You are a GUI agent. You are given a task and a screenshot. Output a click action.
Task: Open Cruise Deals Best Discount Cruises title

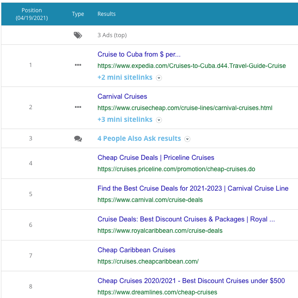pos(186,219)
